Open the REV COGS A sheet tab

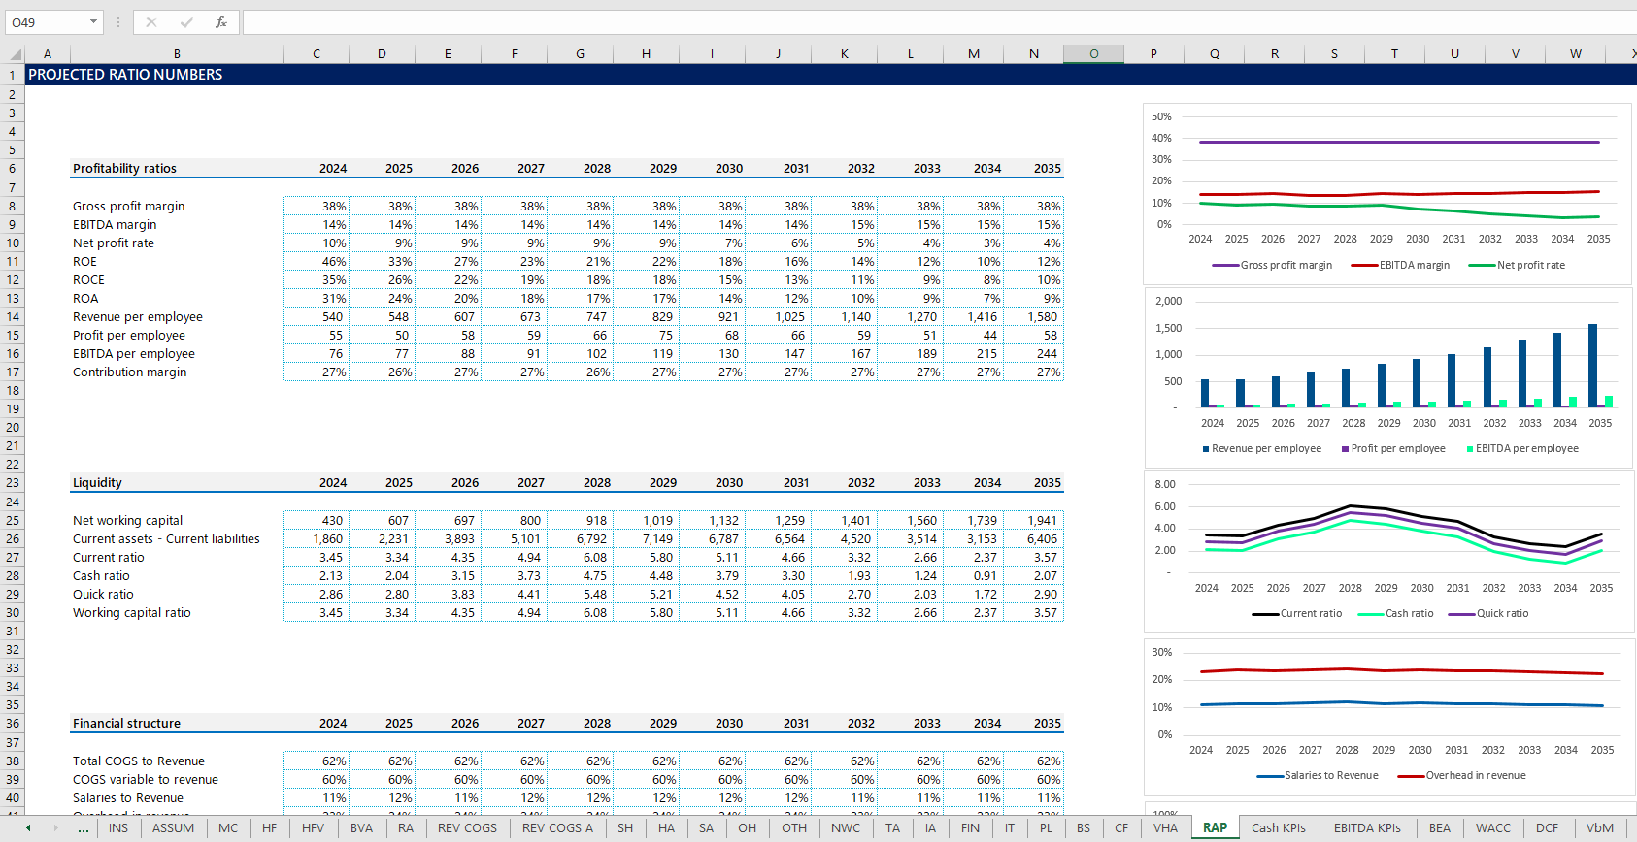[x=557, y=828]
